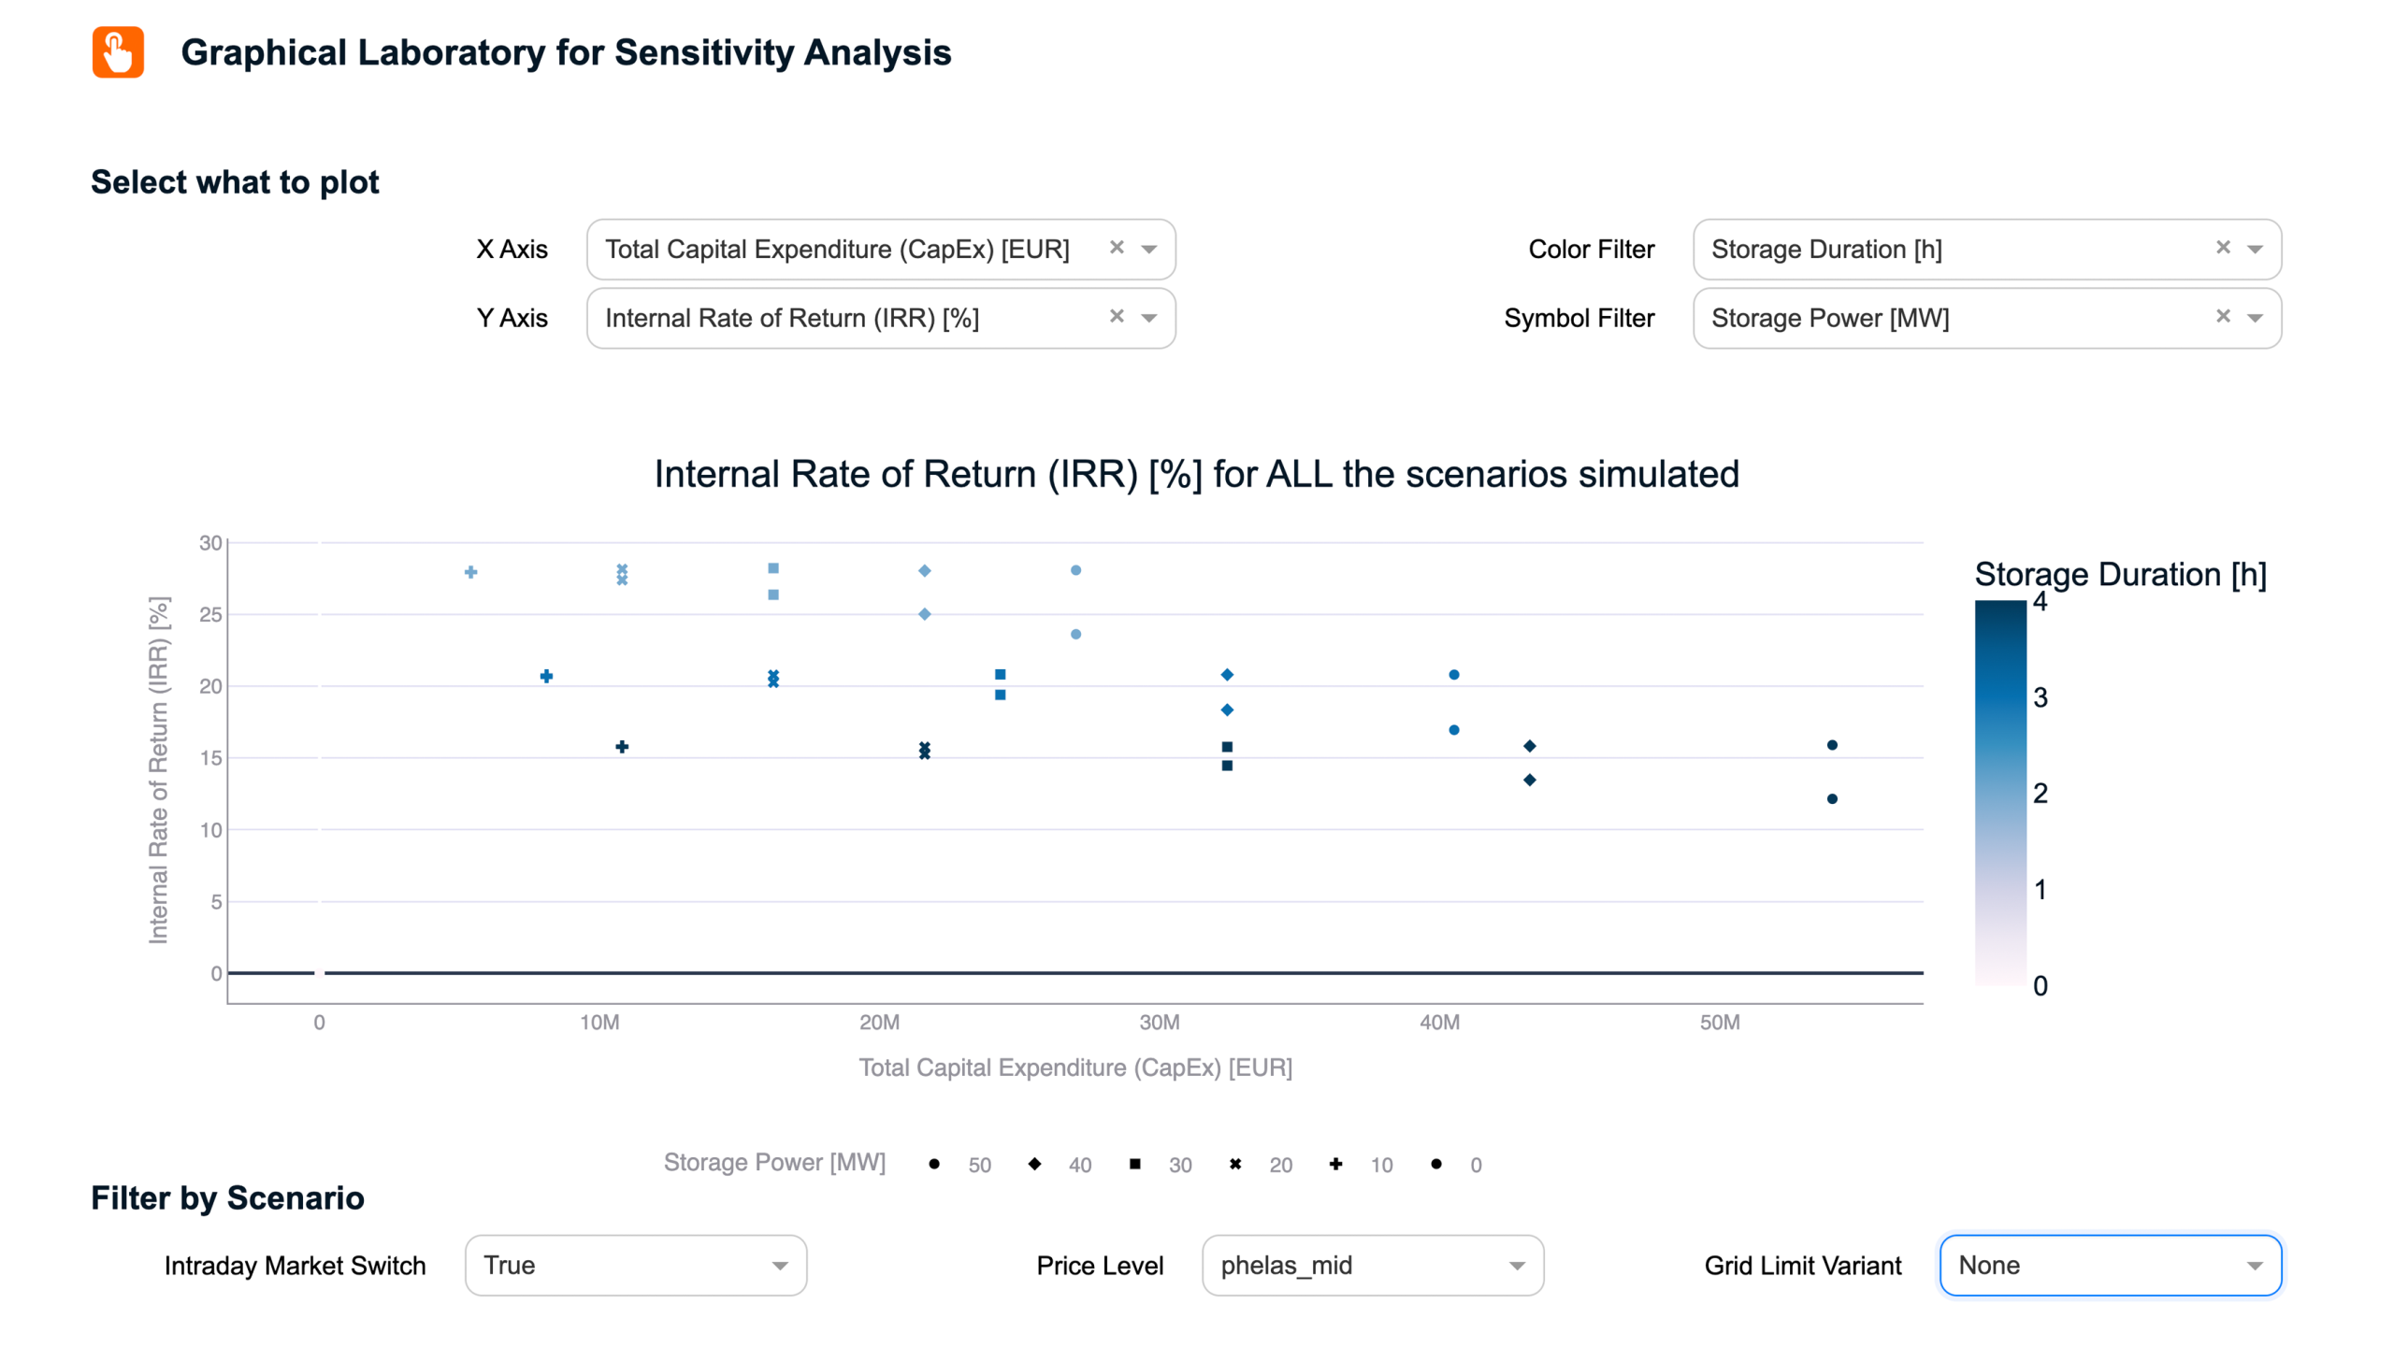
Task: Open the Intraday Market Switch dropdown
Action: click(x=635, y=1265)
